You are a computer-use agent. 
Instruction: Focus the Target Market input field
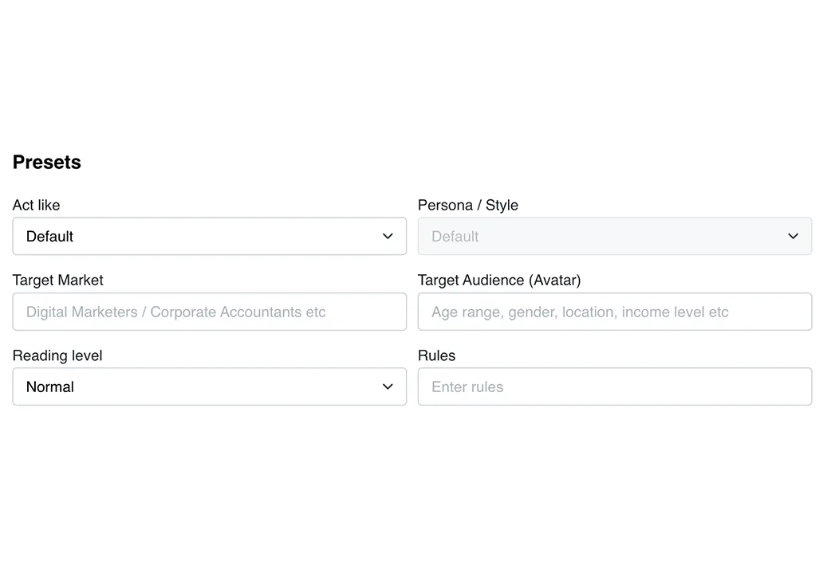209,312
